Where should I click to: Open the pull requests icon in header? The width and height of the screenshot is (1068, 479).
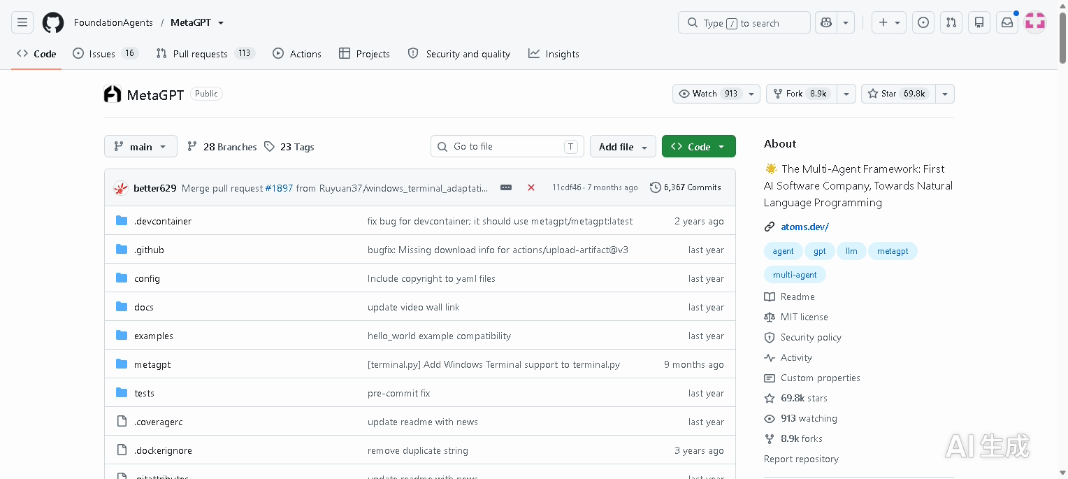pyautogui.click(x=951, y=22)
